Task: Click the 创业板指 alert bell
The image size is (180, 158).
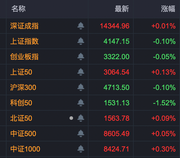Action: point(80,57)
